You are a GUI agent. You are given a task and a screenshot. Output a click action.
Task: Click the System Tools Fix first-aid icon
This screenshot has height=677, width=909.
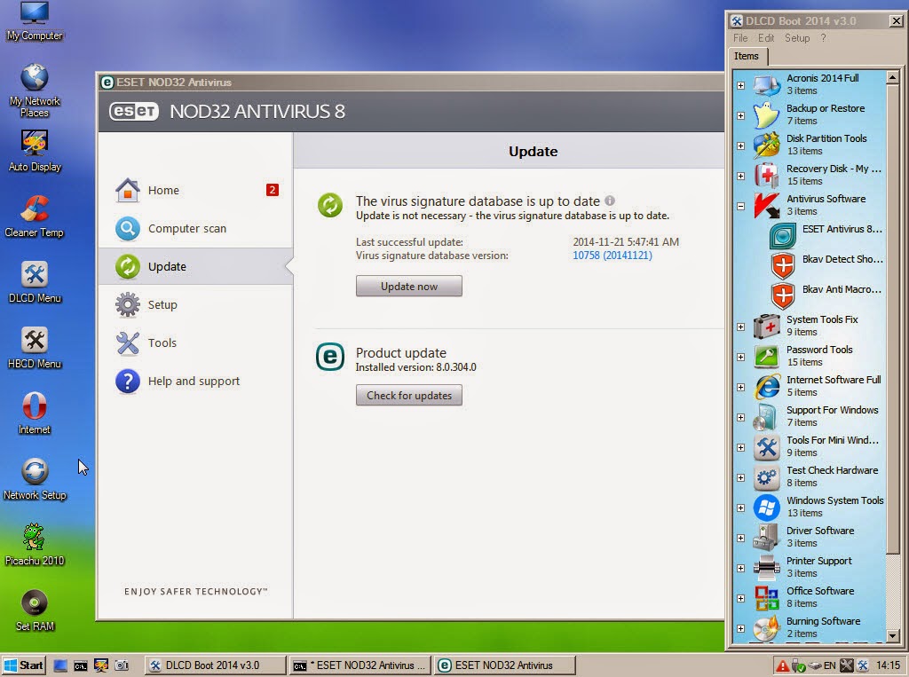coord(766,327)
